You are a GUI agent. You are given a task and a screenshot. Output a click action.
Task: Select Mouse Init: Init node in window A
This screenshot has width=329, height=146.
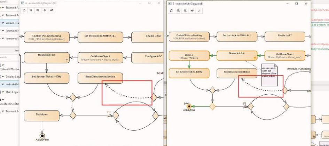tap(47, 58)
